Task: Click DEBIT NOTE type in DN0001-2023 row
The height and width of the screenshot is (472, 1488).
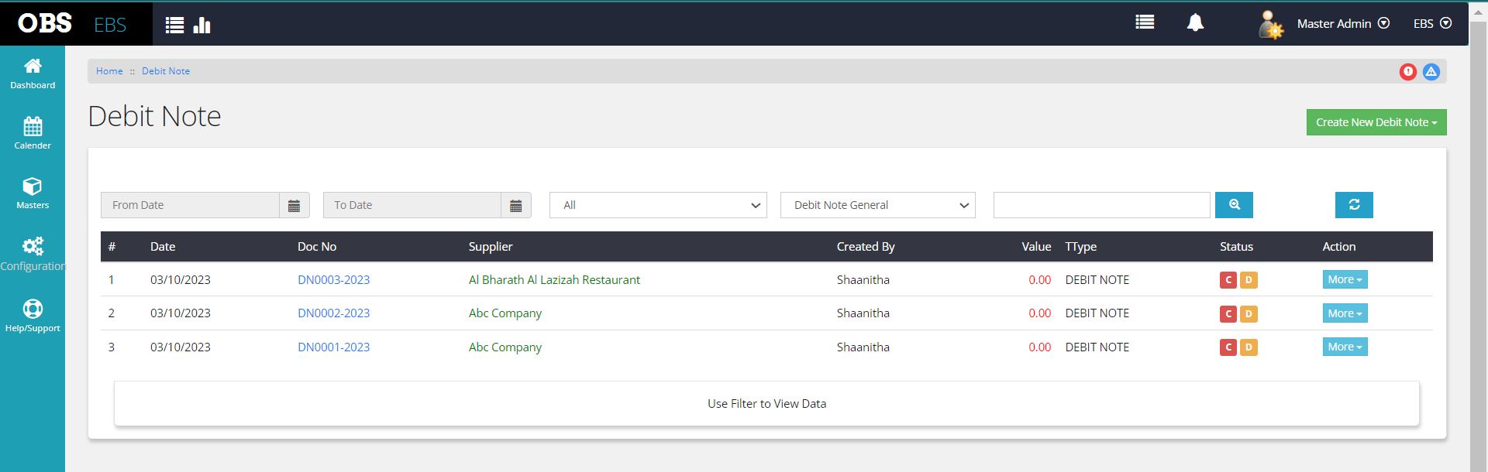Action: [x=1097, y=347]
